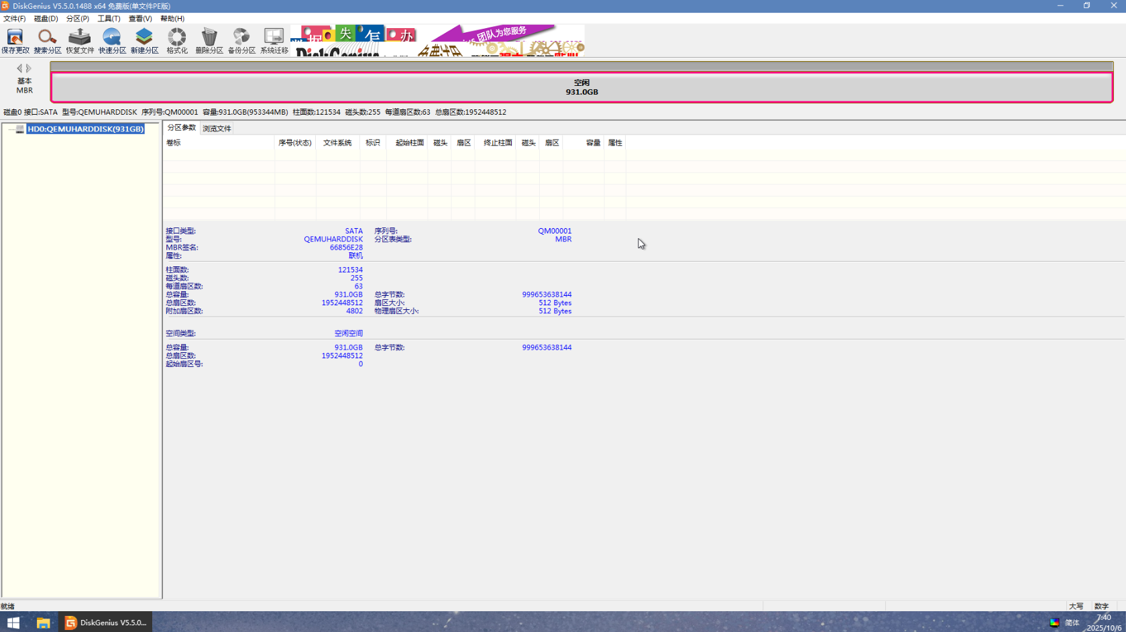Image resolution: width=1126 pixels, height=632 pixels.
Task: Open the File (文件) menu
Action: click(14, 19)
